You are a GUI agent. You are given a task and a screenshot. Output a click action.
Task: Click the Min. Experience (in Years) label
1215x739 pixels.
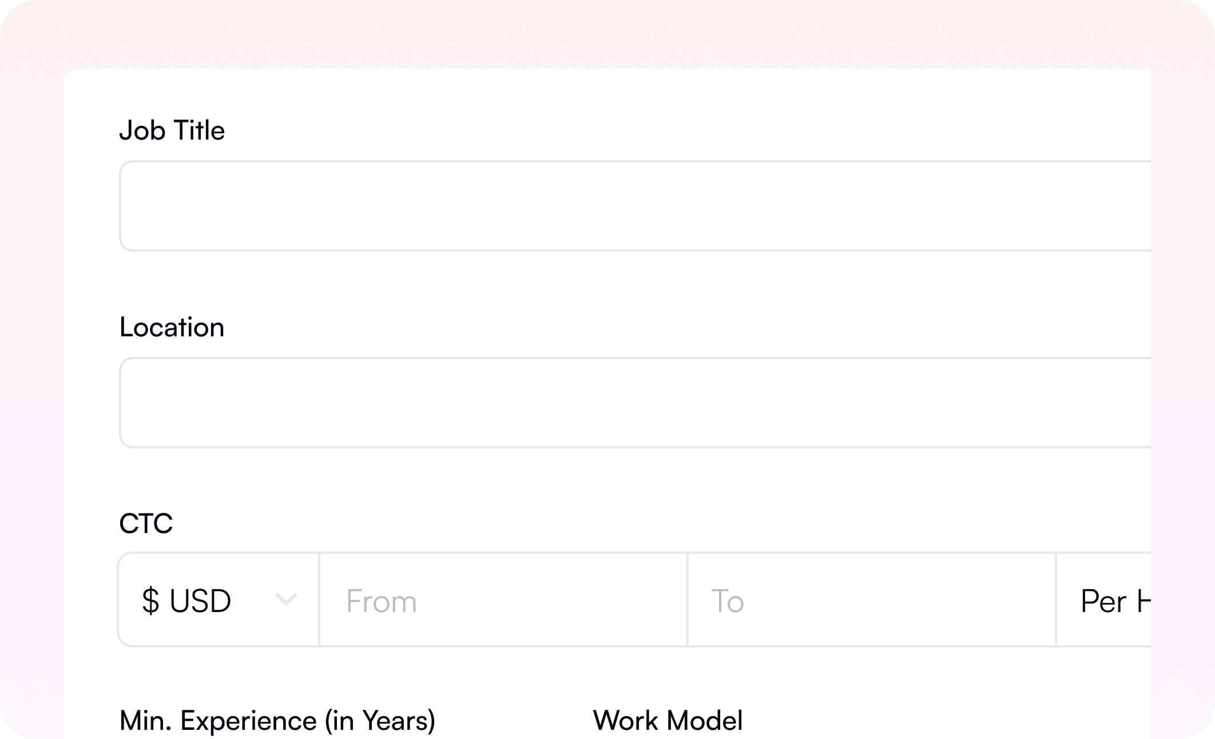click(277, 720)
